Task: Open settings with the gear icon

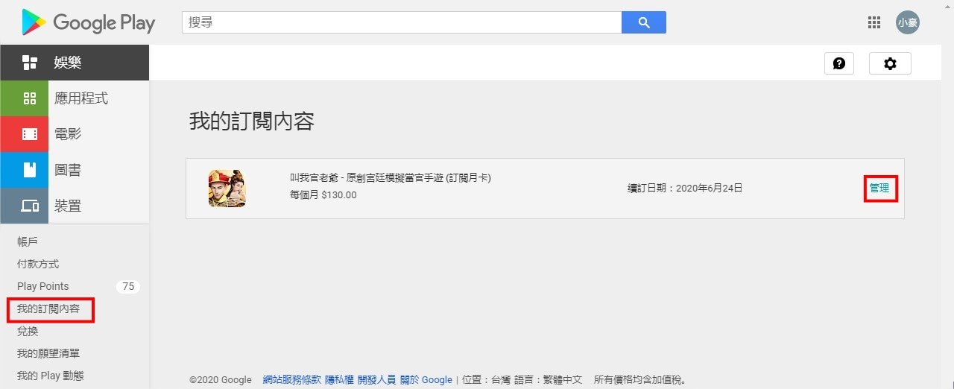Action: tap(889, 63)
